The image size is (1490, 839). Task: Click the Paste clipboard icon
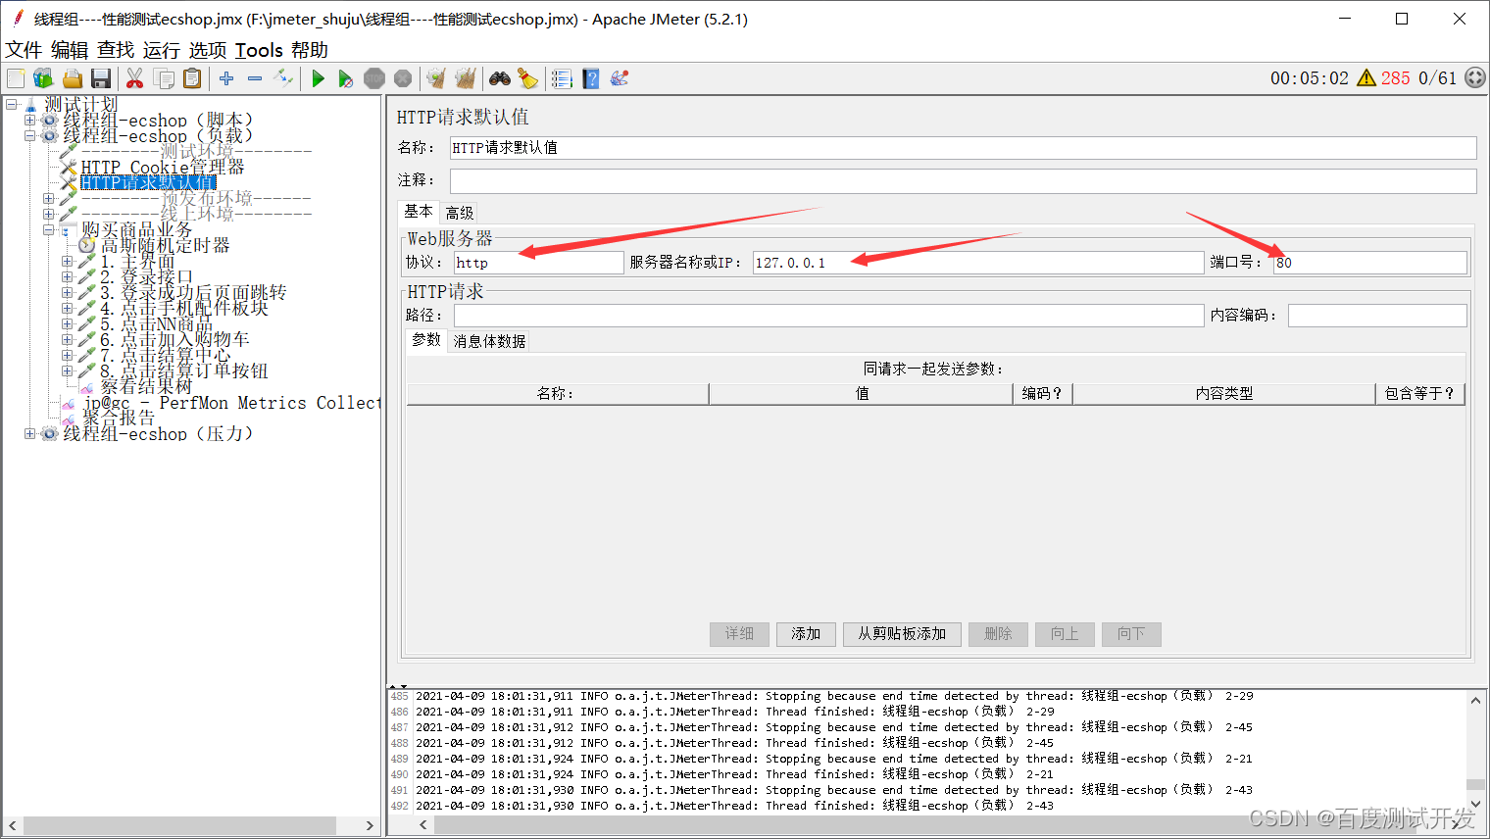click(192, 78)
